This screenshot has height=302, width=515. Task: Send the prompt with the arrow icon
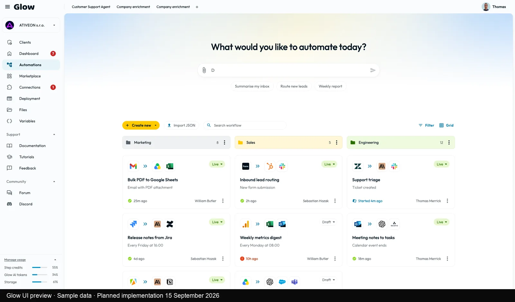click(373, 70)
